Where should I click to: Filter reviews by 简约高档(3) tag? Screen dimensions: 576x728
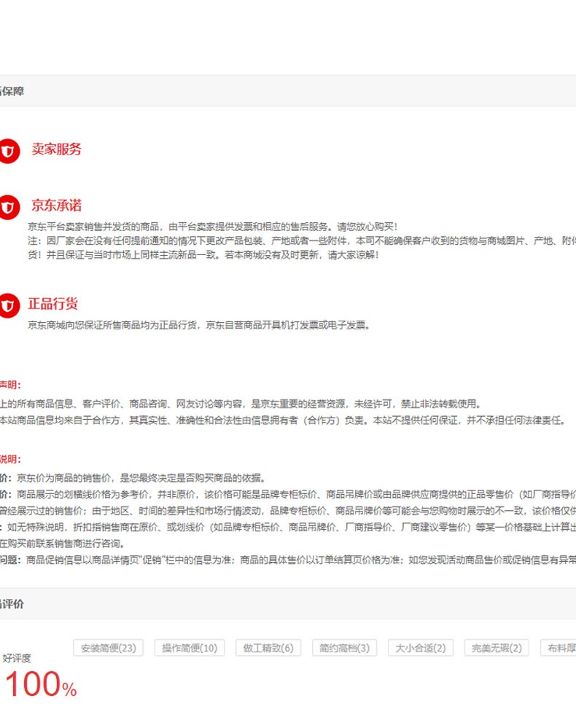[344, 648]
